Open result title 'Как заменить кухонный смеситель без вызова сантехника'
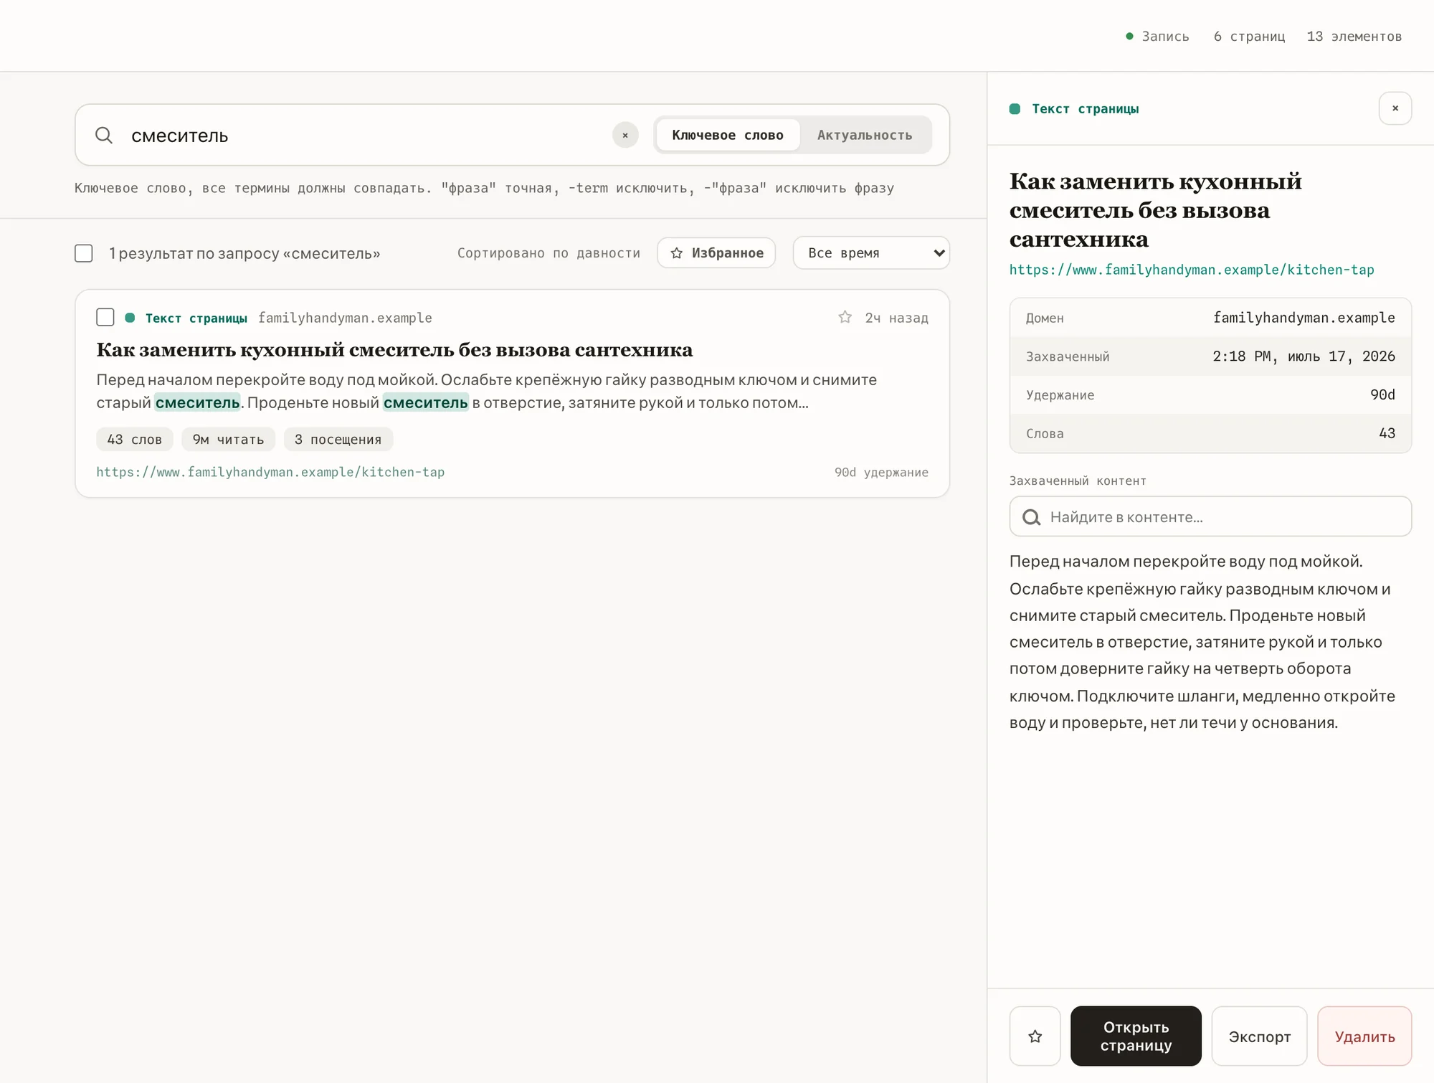The image size is (1434, 1083). point(394,350)
